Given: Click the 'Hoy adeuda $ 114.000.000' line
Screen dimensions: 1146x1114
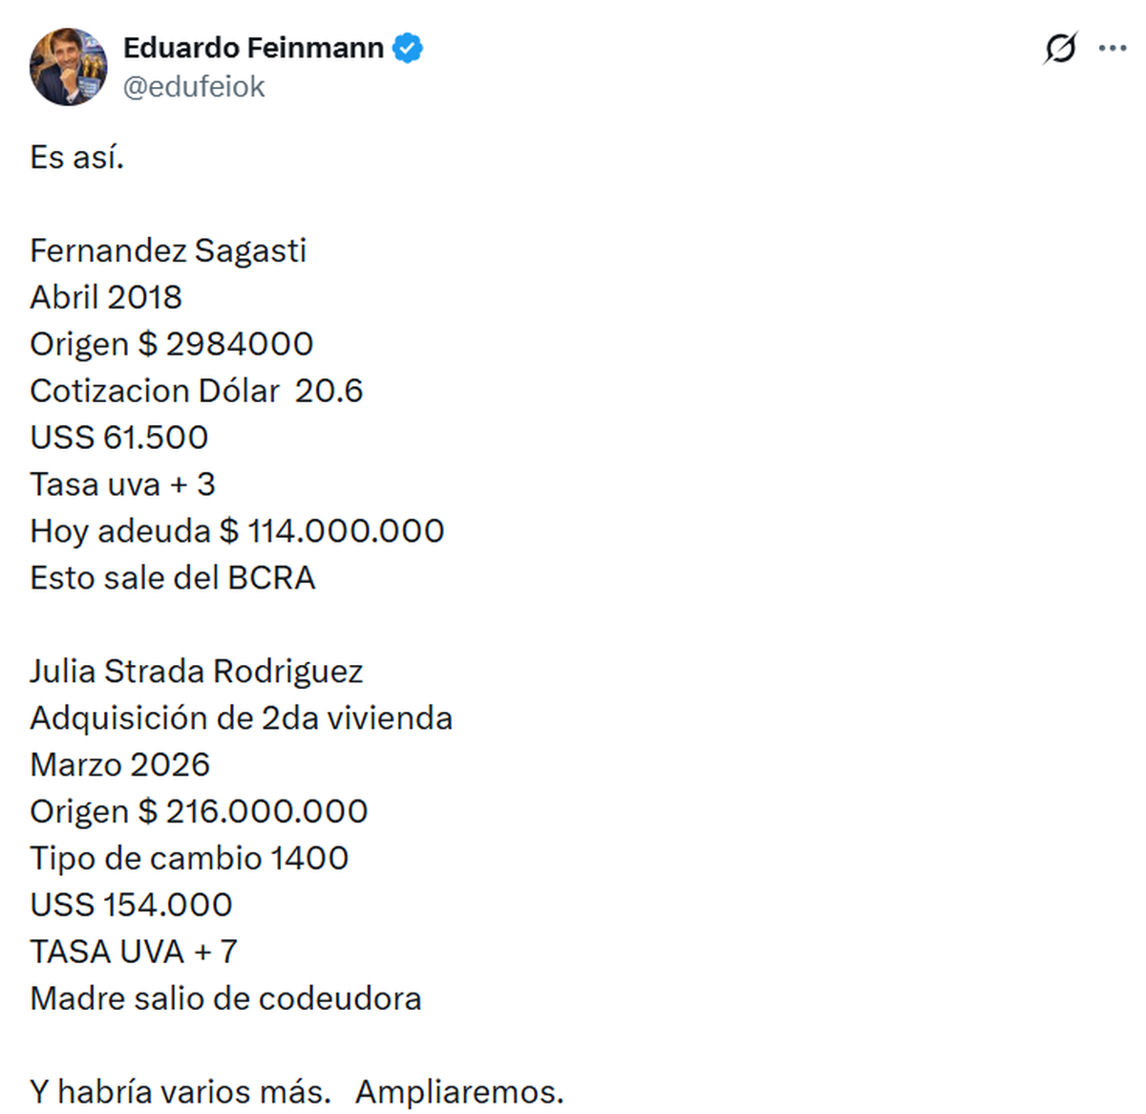Looking at the screenshot, I should point(237,531).
